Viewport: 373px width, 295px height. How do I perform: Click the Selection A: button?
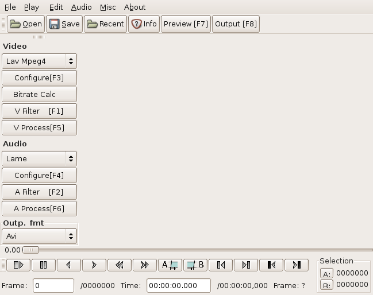click(326, 274)
